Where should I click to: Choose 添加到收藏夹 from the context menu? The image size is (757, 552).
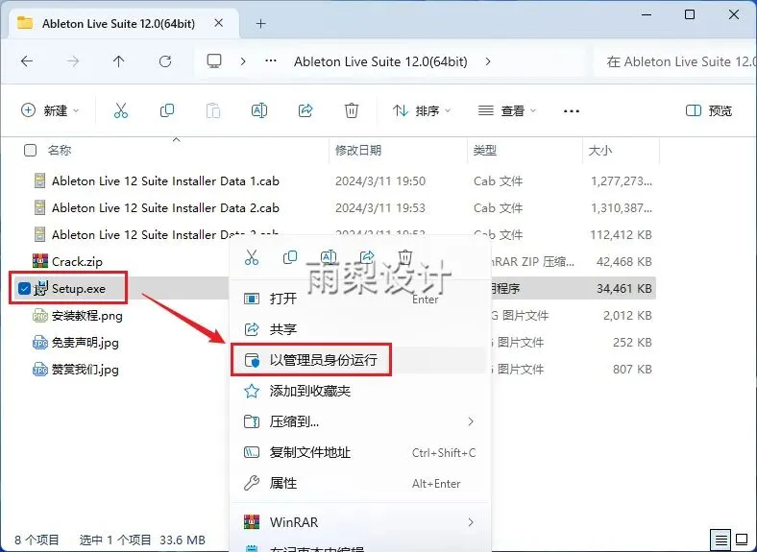(359, 391)
